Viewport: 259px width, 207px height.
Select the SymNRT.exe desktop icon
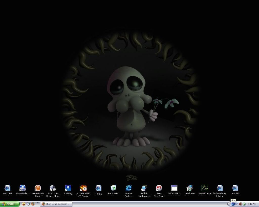[204, 190]
